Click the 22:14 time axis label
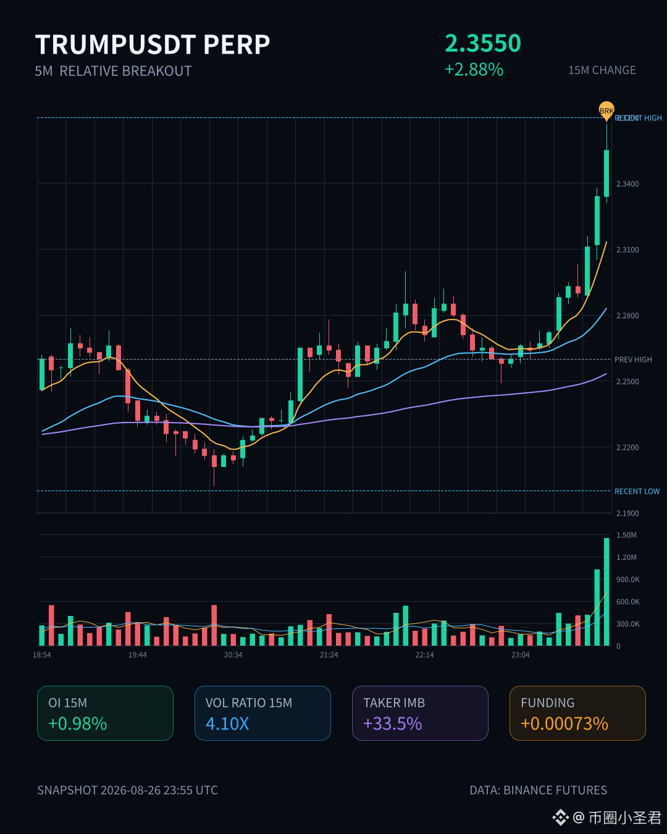The image size is (667, 834). (425, 655)
